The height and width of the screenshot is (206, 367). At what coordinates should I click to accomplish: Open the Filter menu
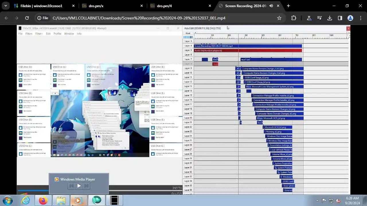pyautogui.click(x=29, y=34)
